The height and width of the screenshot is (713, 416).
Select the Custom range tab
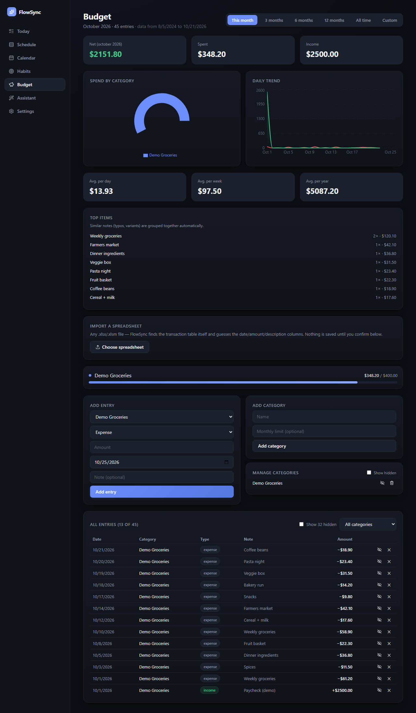point(390,20)
